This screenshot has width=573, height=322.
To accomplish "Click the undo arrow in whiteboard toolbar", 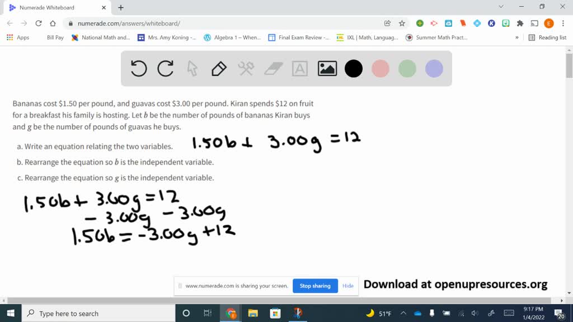I will click(139, 69).
